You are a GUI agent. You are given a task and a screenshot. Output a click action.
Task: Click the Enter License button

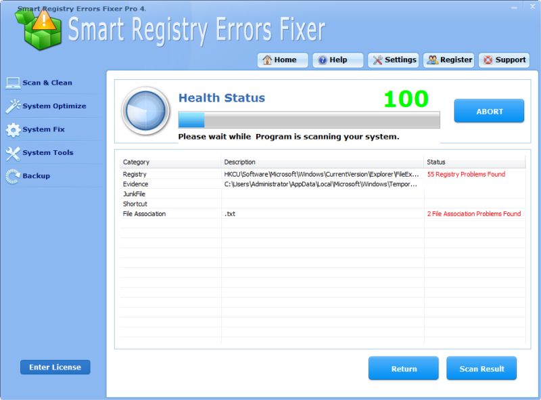[55, 368]
